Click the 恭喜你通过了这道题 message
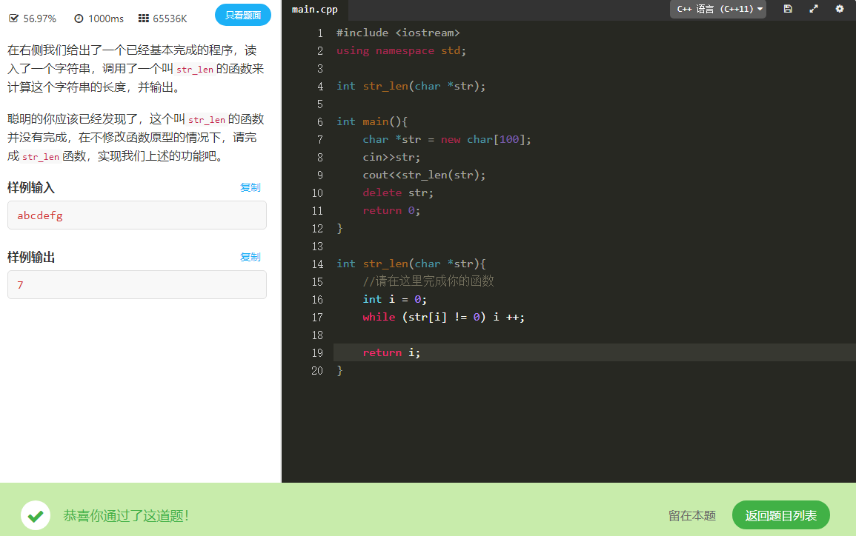Image resolution: width=856 pixels, height=536 pixels. pos(126,515)
